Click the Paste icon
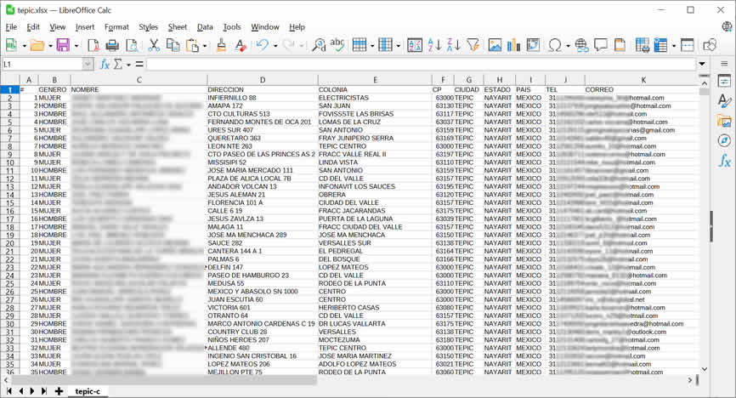 tap(192, 45)
